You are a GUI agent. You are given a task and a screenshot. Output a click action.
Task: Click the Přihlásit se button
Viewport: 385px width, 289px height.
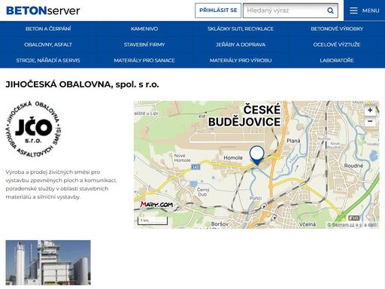(218, 11)
